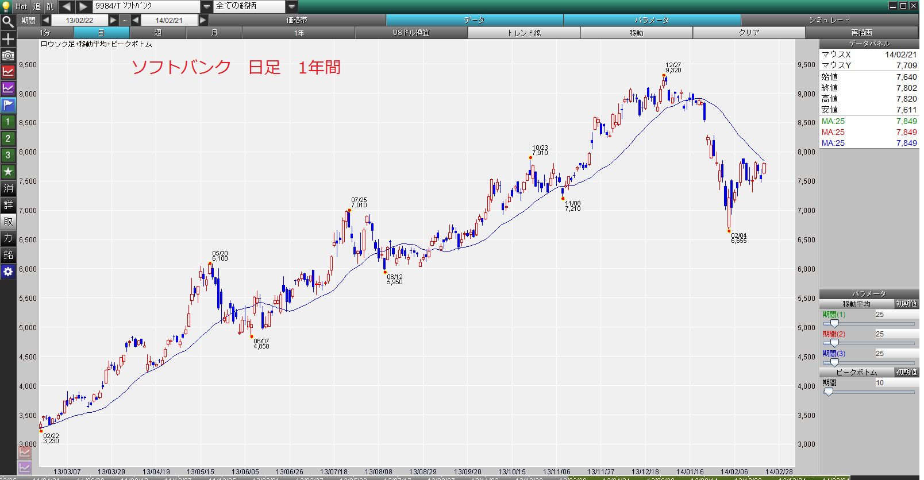Click the purple line chart icon
The width and height of the screenshot is (924, 480).
point(8,88)
